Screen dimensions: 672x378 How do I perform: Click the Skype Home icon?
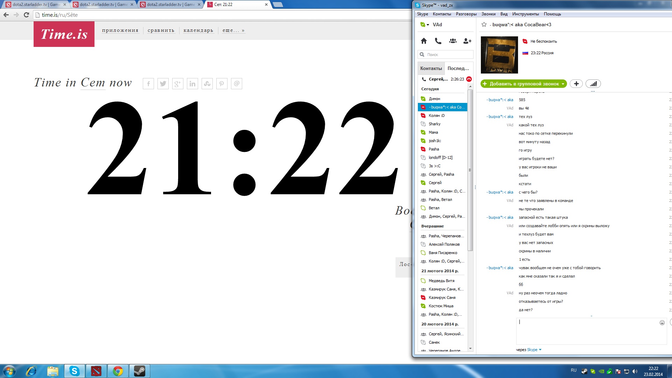[x=424, y=41]
